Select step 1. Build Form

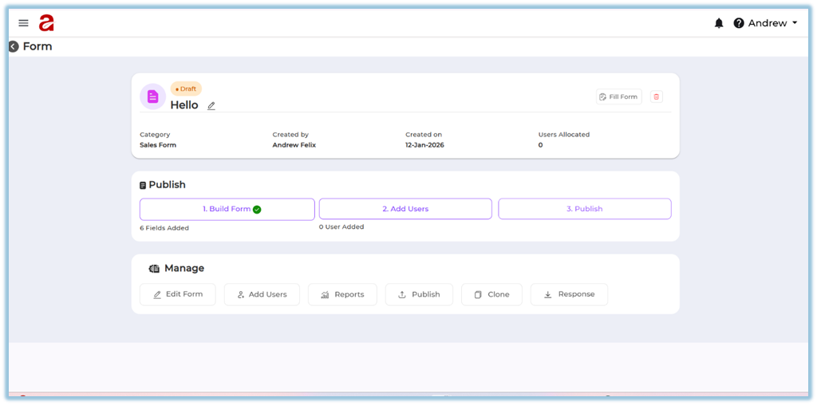click(227, 209)
